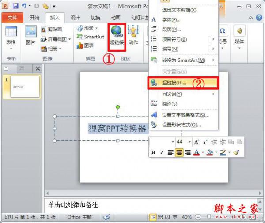Click the Format Painter brush icon

click(236, 152)
